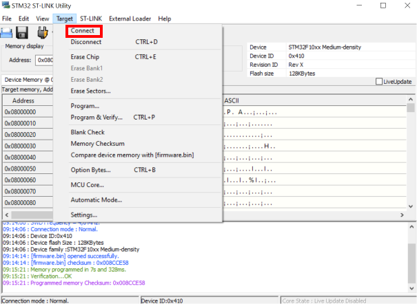This screenshot has height=304, width=417.
Task: Click the Connect plug toolbar icon
Action: 43,32
